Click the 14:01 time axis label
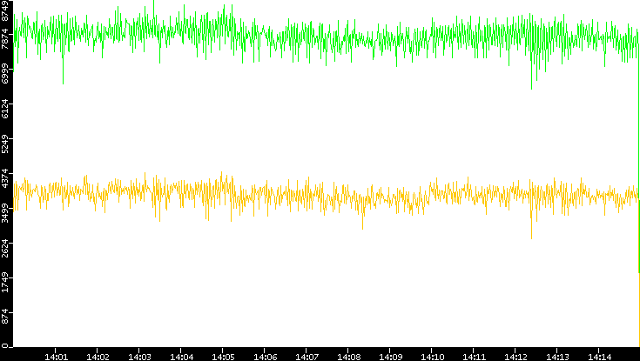The image size is (640, 361). tap(56, 357)
